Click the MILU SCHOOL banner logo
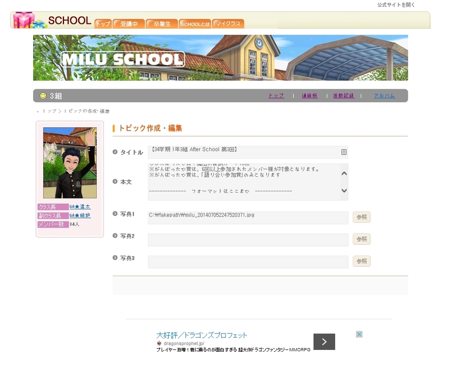This screenshot has width=465, height=368. (x=123, y=59)
